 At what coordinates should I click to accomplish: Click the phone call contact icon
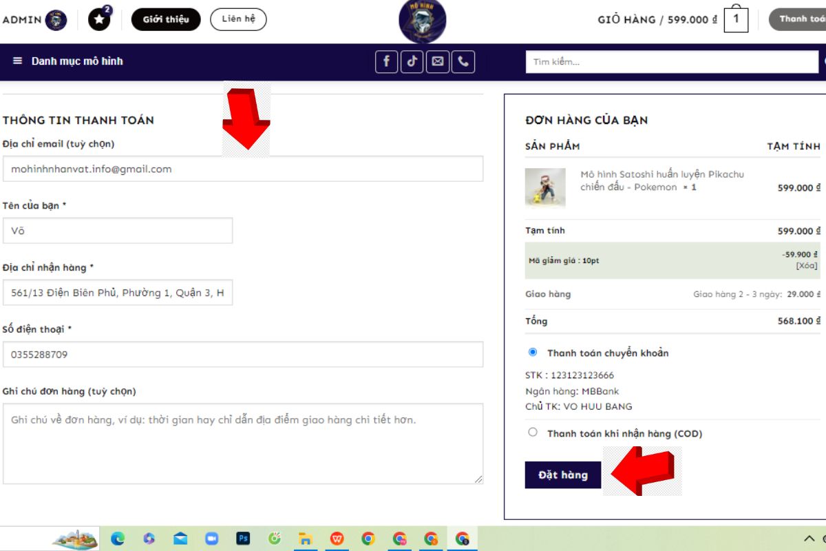[x=463, y=61]
